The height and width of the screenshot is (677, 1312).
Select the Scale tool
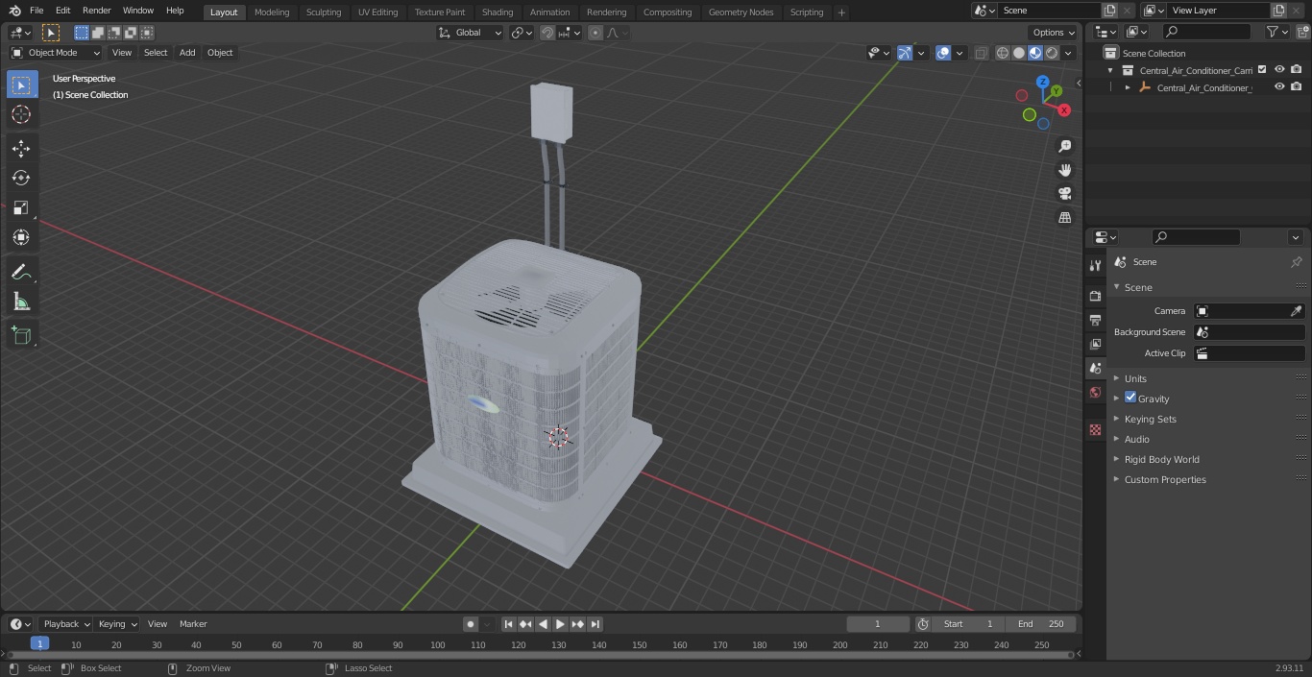pyautogui.click(x=21, y=207)
